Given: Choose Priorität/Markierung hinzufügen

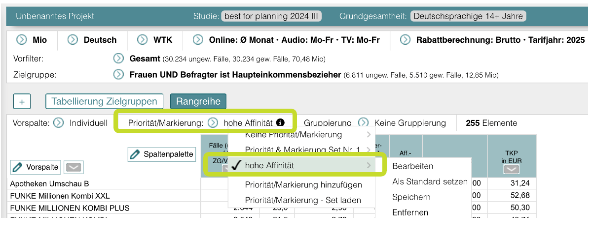Looking at the screenshot, I should [x=303, y=185].
